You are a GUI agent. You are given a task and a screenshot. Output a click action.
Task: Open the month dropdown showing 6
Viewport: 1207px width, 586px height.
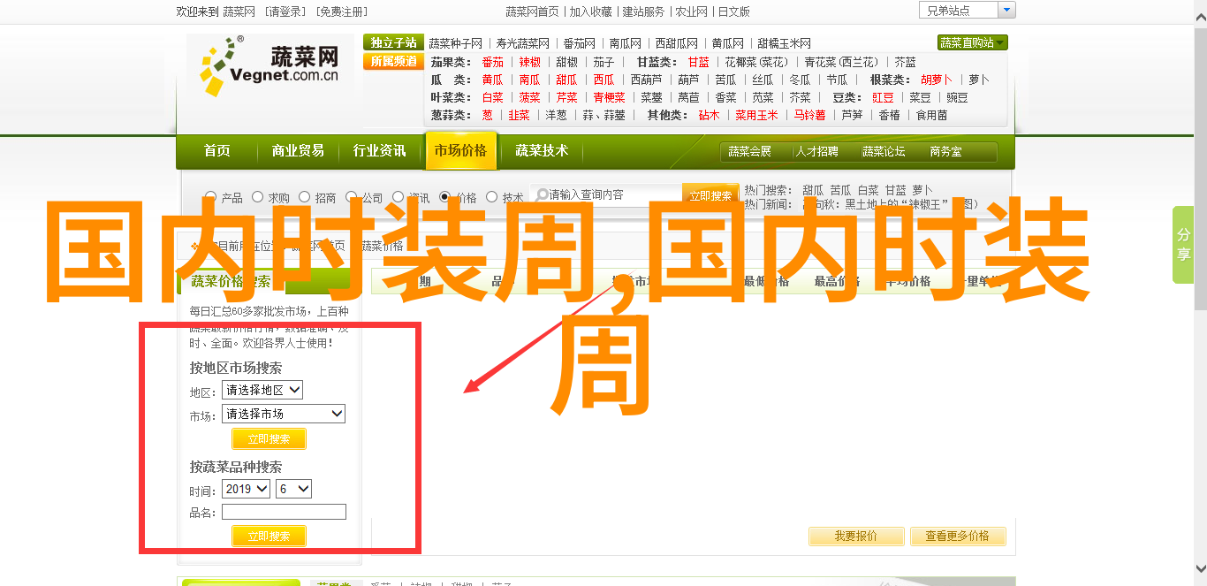point(293,489)
